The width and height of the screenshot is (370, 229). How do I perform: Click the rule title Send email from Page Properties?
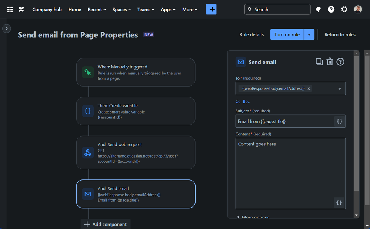[x=78, y=35]
